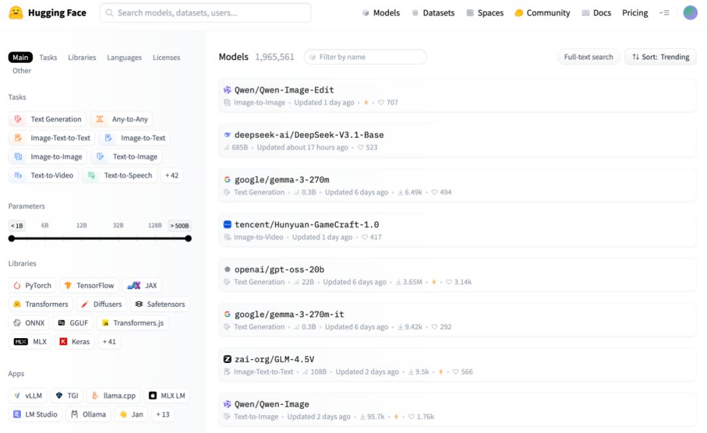Click the zai-org icon beside GLM-4.5V

[227, 359]
